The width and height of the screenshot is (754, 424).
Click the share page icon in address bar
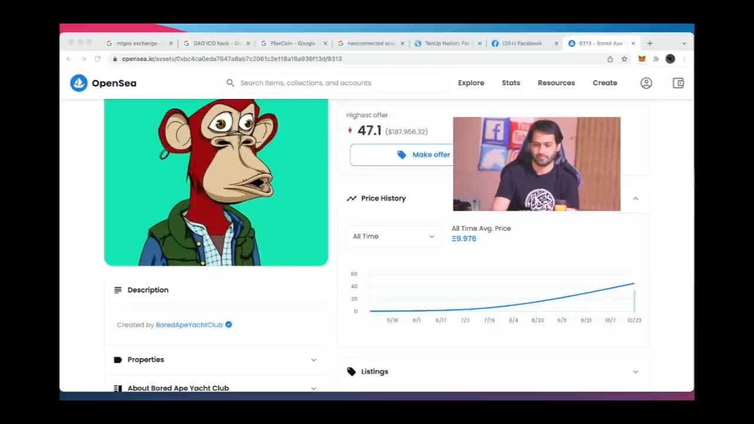[610, 59]
